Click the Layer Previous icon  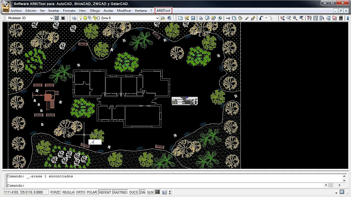click(x=169, y=18)
